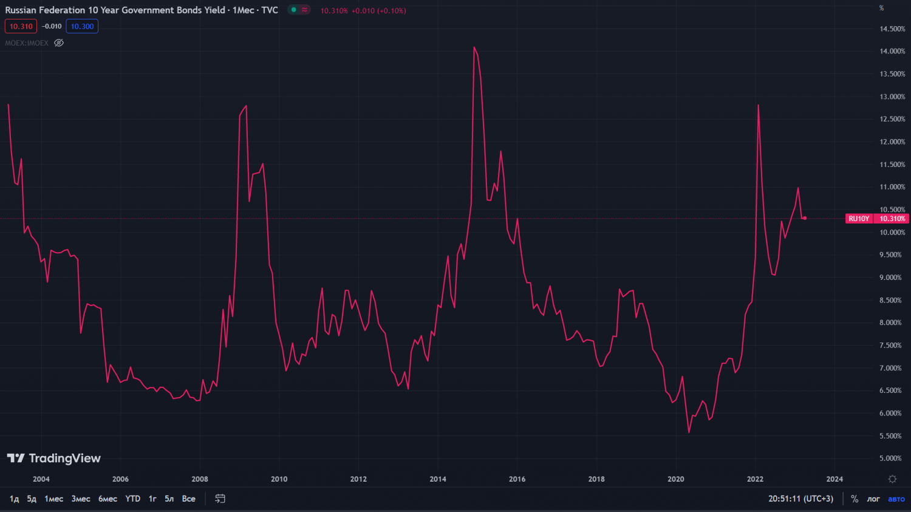Image resolution: width=911 pixels, height=512 pixels.
Task: Open symbol title Russian Federation 10 Year Bonds
Action: tap(141, 10)
